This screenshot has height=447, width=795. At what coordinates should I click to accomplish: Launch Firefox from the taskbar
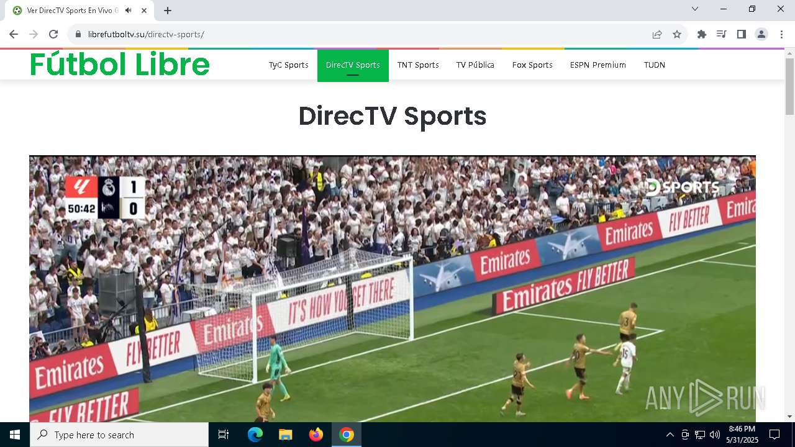pos(316,435)
